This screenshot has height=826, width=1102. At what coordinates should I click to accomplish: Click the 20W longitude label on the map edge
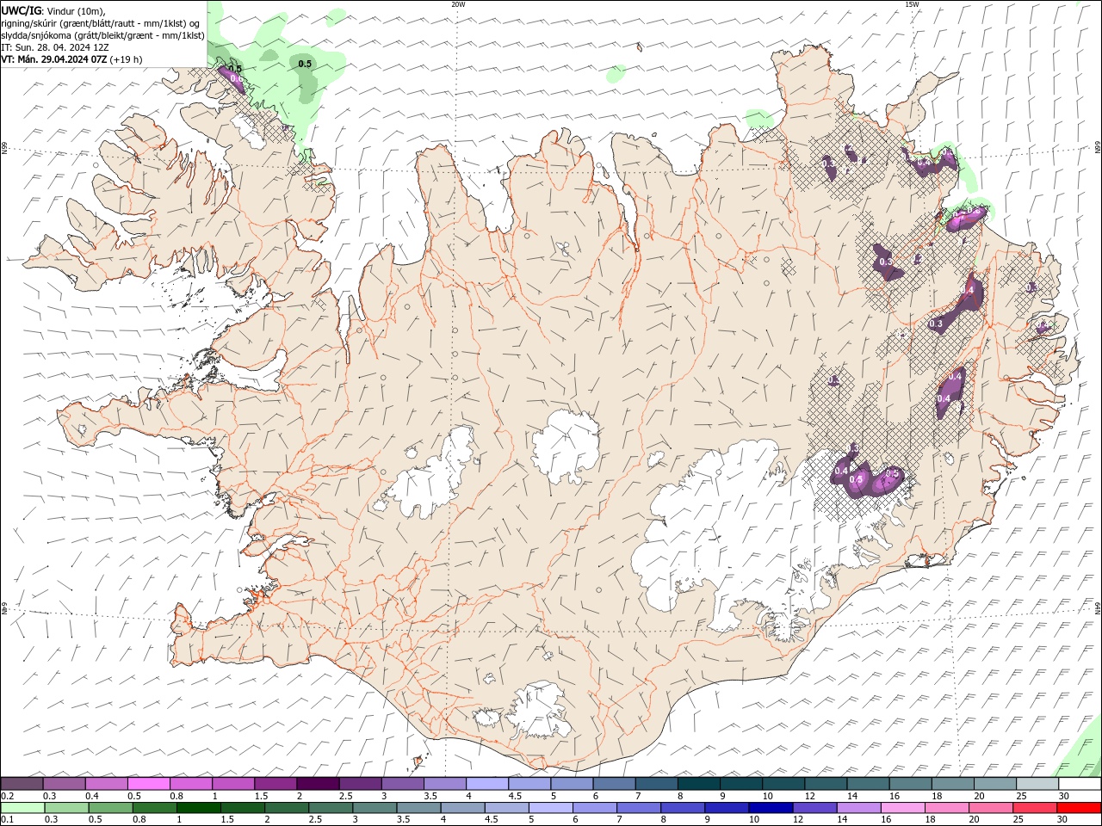pyautogui.click(x=458, y=4)
